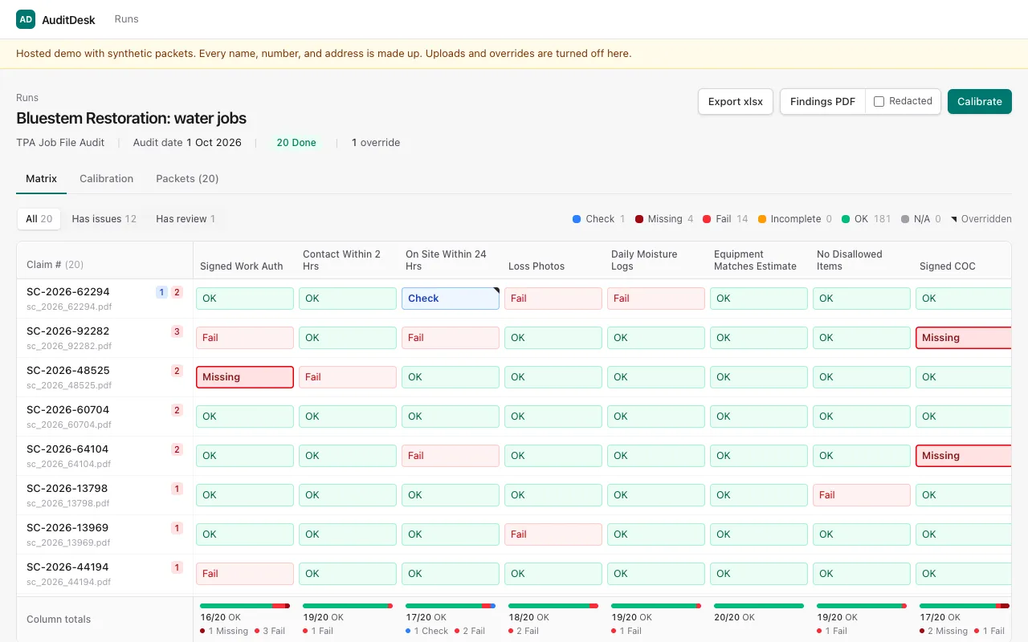Click the blue 1 badge on SC-2026-62294

pos(161,292)
